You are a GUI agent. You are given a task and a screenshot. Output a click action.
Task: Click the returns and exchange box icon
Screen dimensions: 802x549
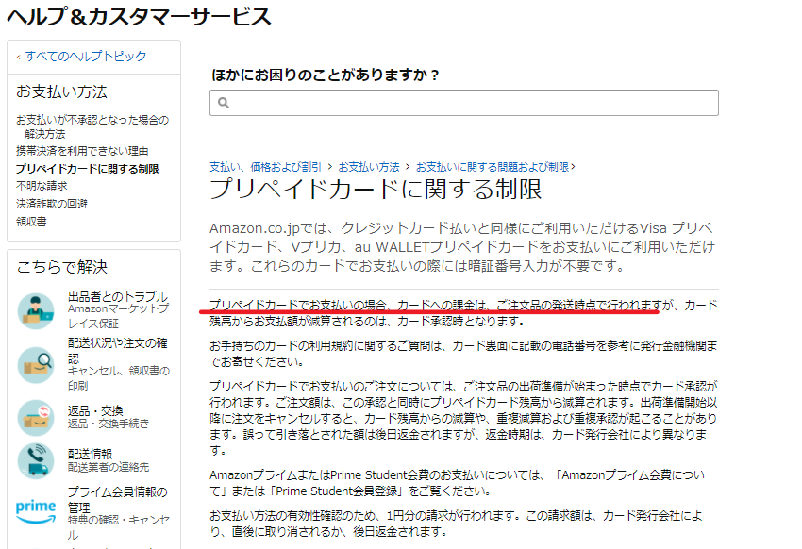point(35,418)
